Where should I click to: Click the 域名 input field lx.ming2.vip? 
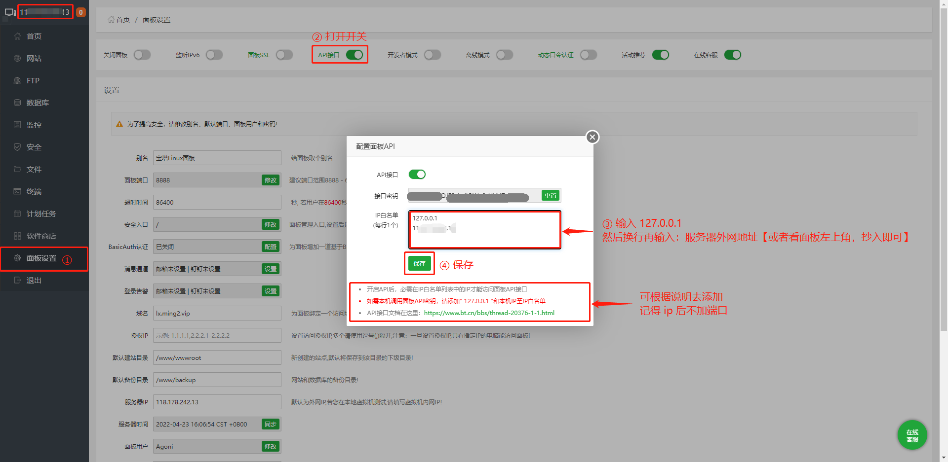(x=217, y=313)
